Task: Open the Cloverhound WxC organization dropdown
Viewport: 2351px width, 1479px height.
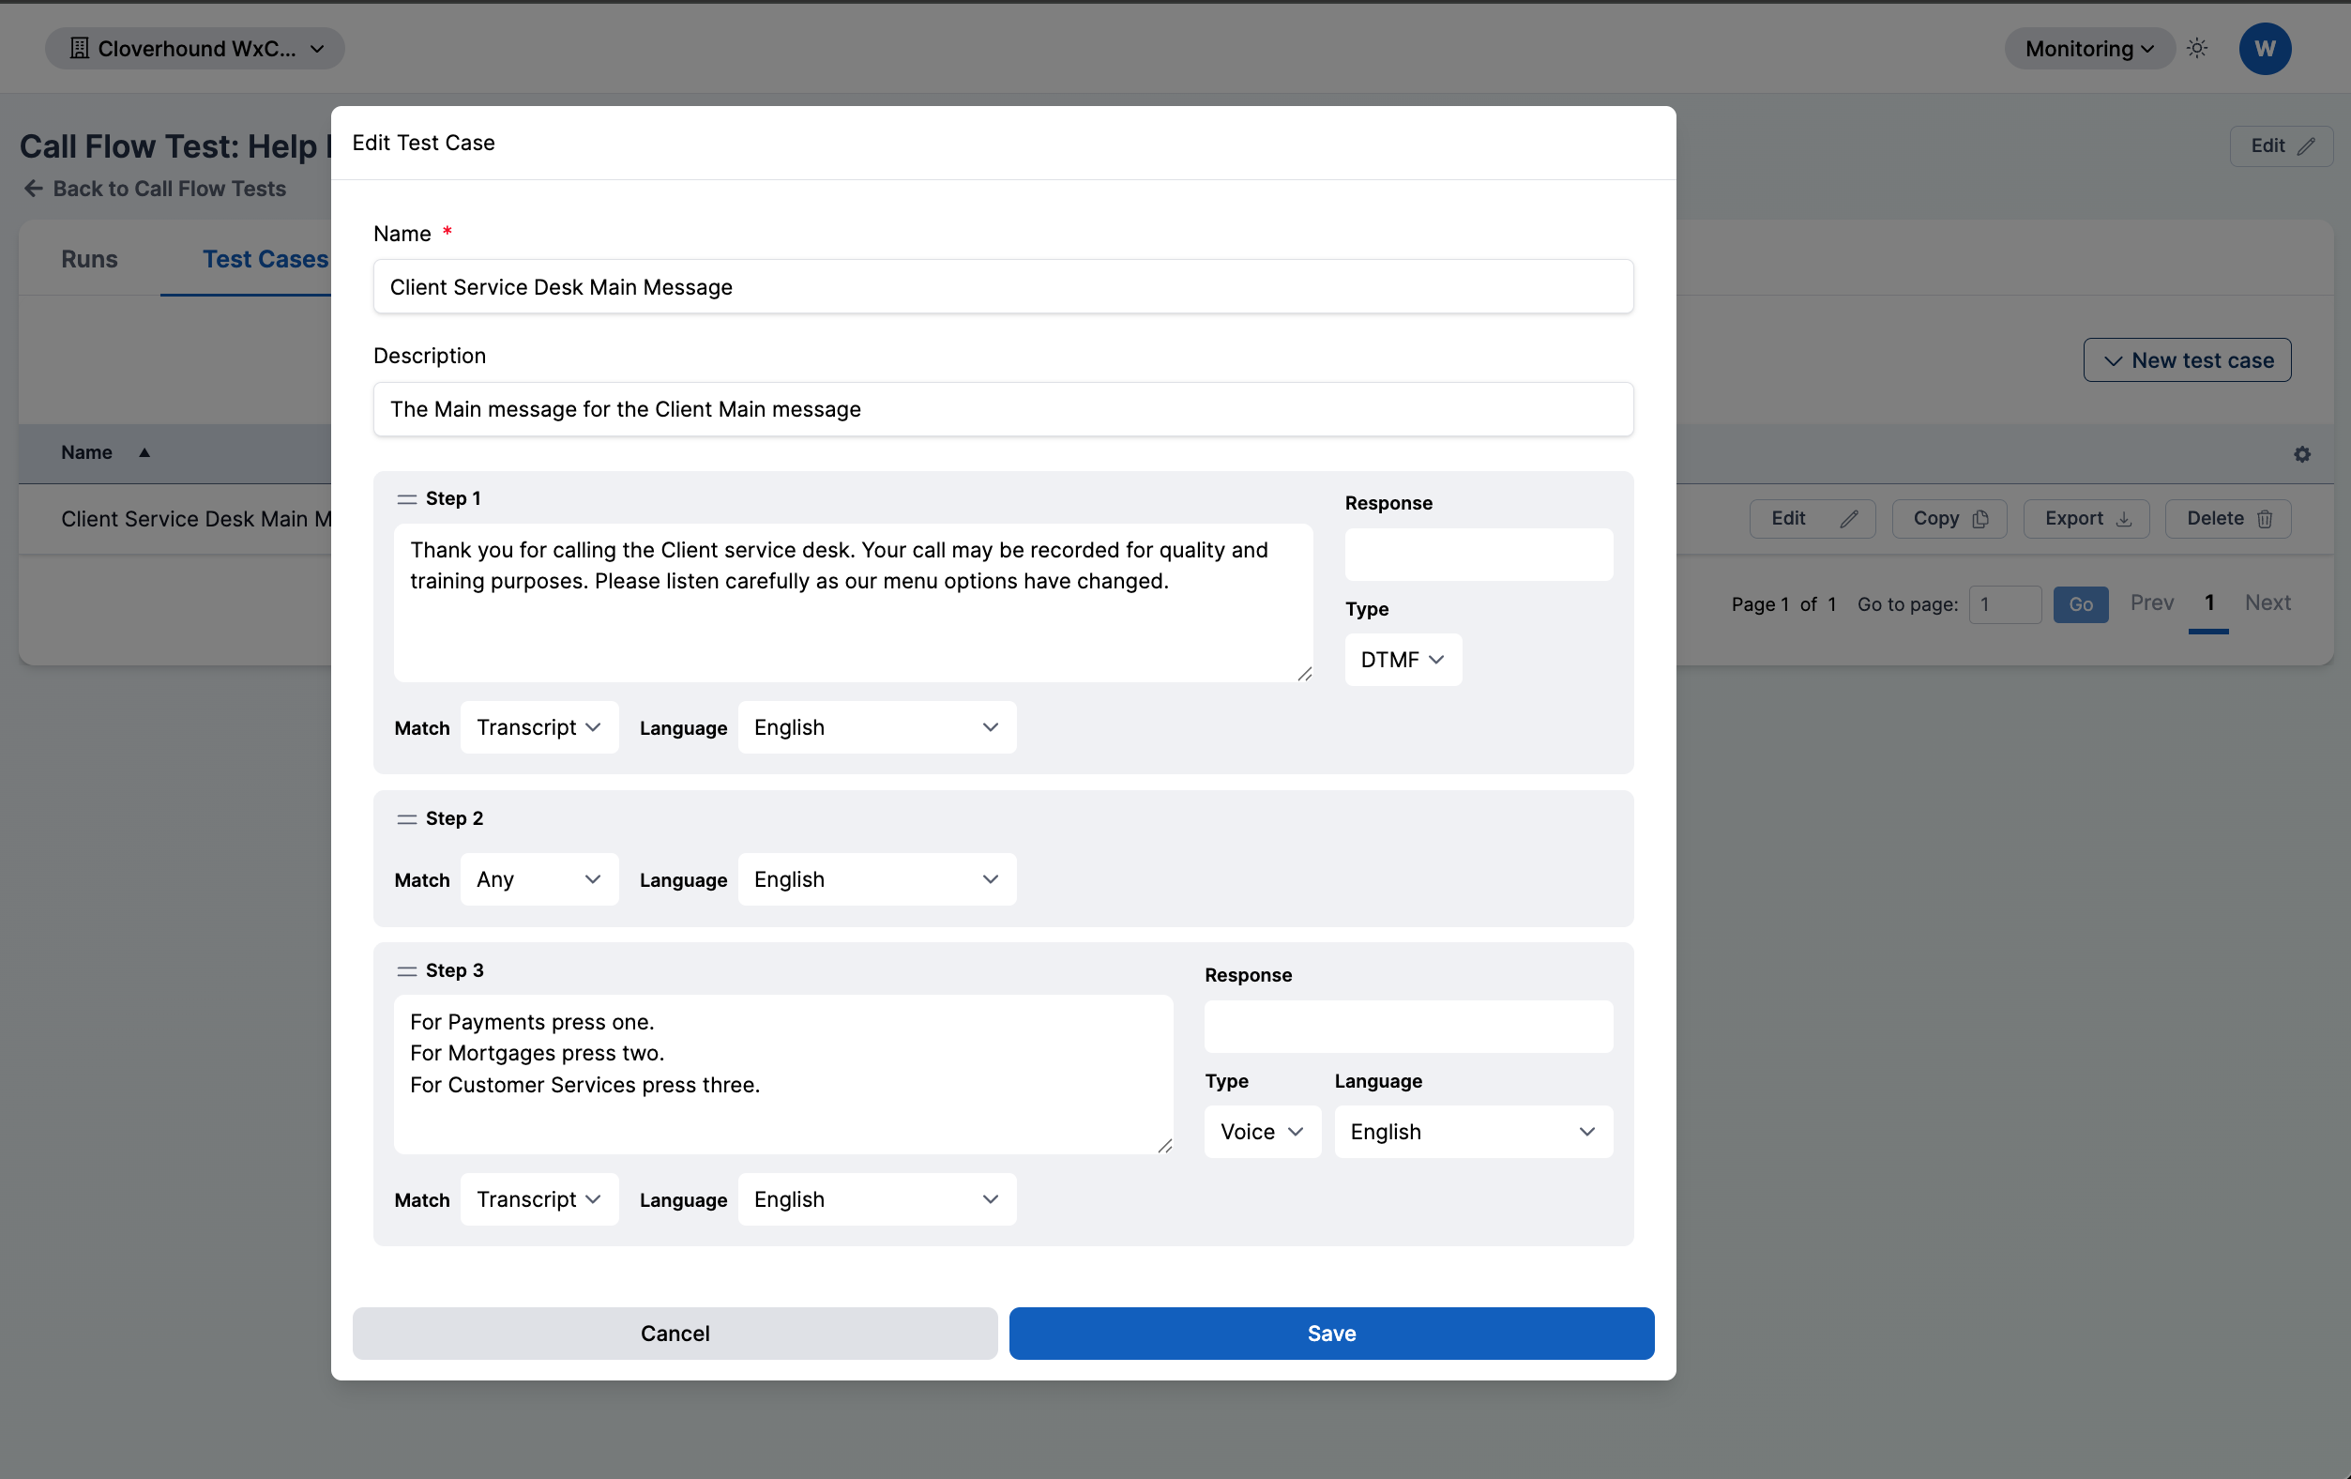Action: coord(194,48)
